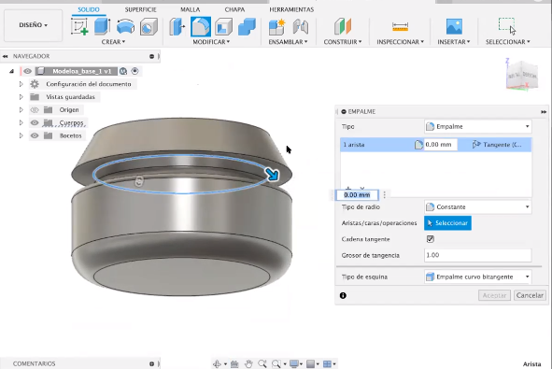Image resolution: width=552 pixels, height=369 pixels.
Task: Expand the Origen tree node
Action: tap(21, 110)
